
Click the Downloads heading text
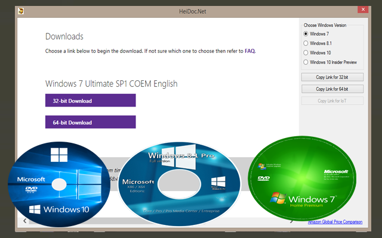pyautogui.click(x=64, y=36)
